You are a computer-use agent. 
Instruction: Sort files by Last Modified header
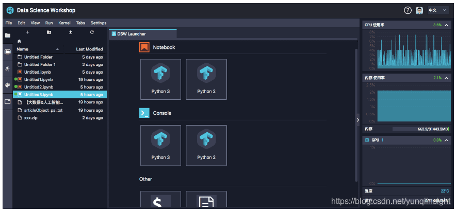[x=89, y=49]
